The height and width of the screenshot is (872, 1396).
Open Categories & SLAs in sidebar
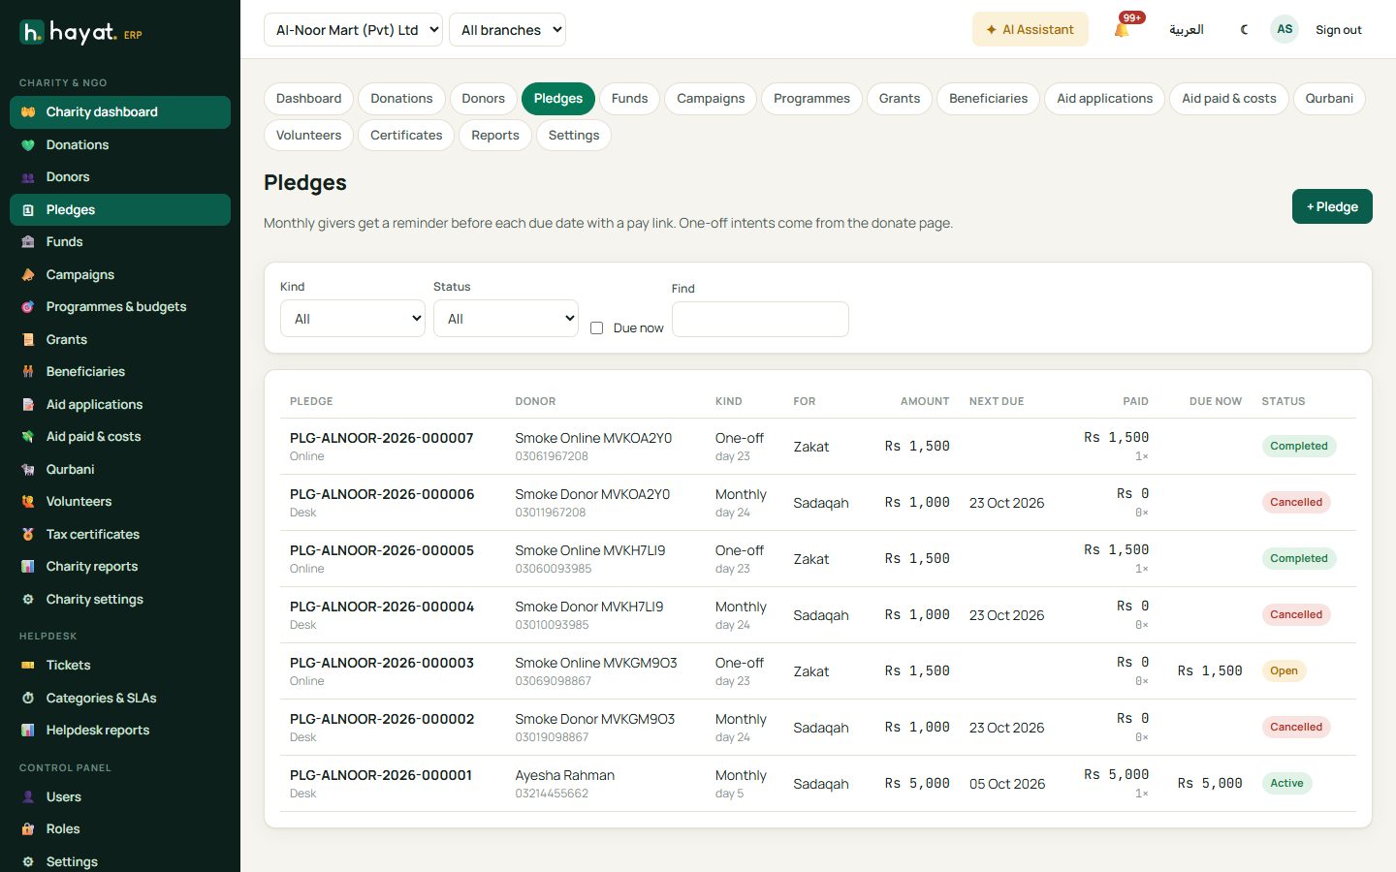pos(120,699)
